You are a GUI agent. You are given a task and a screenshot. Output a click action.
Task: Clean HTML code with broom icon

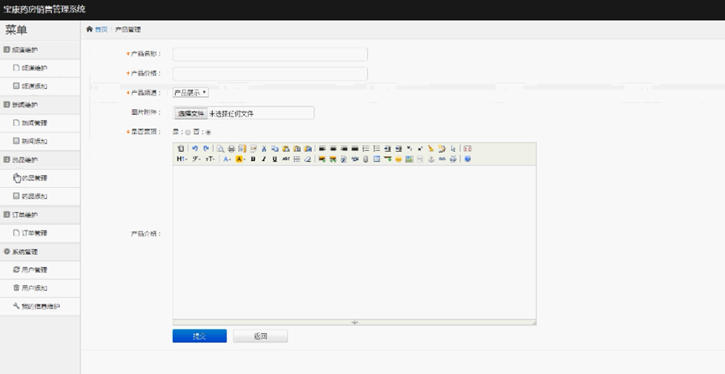(x=431, y=148)
